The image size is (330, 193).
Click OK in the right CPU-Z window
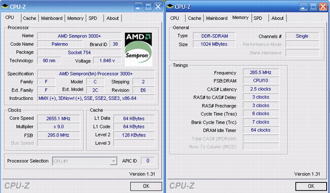click(311, 186)
